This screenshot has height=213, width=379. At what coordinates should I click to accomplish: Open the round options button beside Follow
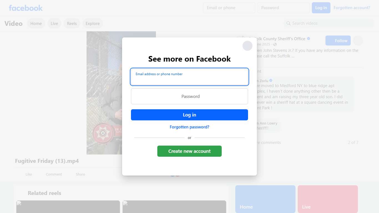358,40
